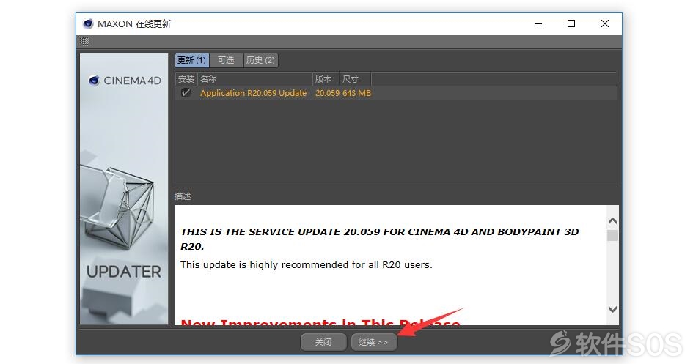
Task: Click the service update 20.059 heading text
Action: point(379,239)
